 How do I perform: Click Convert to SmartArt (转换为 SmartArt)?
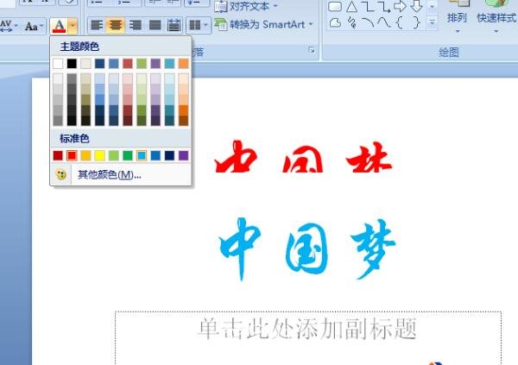[264, 24]
